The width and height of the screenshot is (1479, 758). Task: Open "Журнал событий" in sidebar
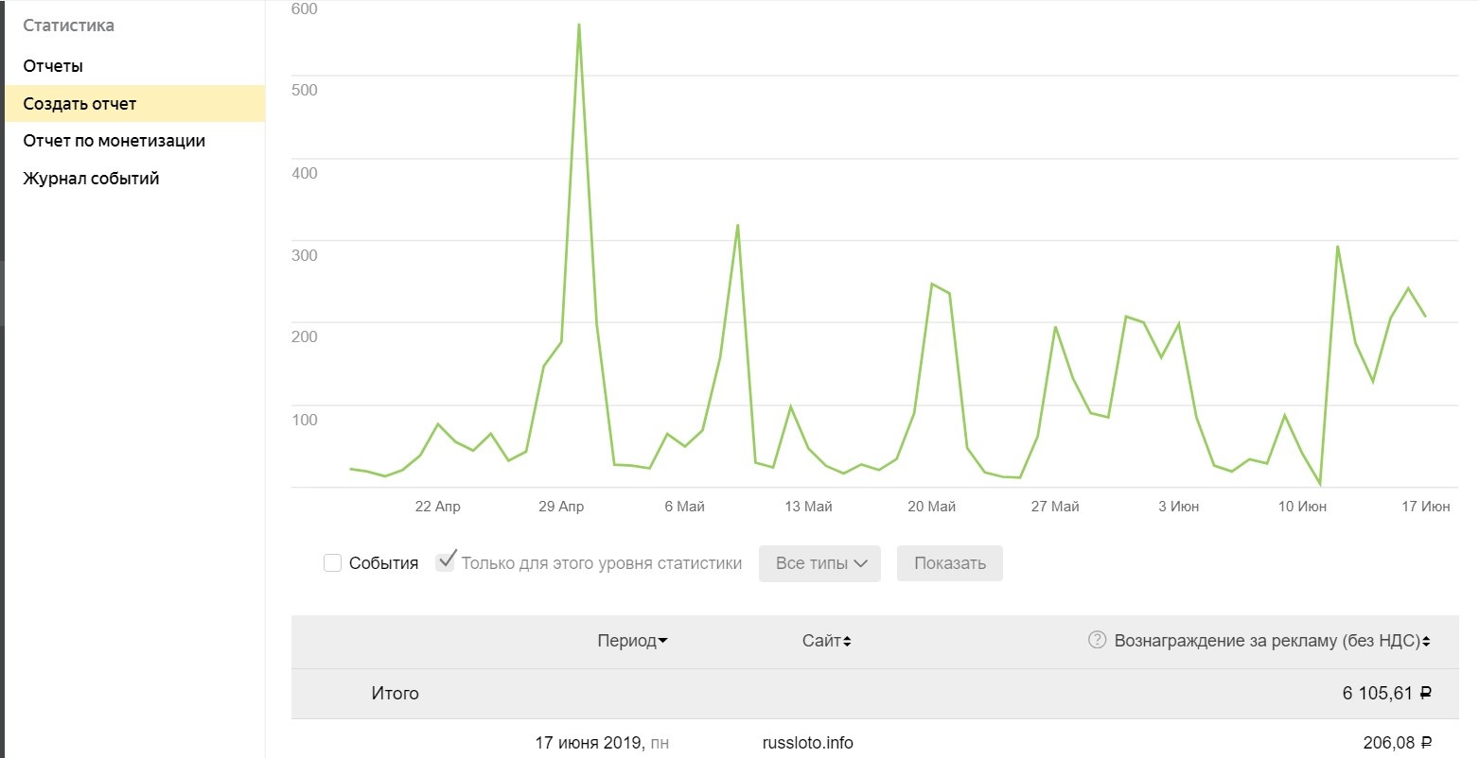[x=91, y=179]
